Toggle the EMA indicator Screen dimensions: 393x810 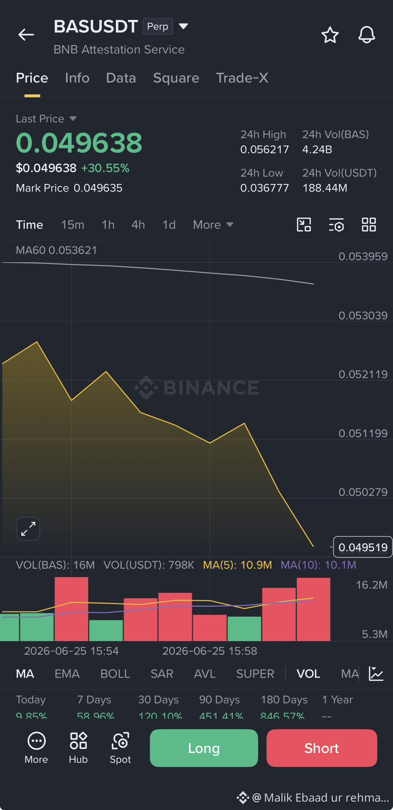click(x=67, y=674)
